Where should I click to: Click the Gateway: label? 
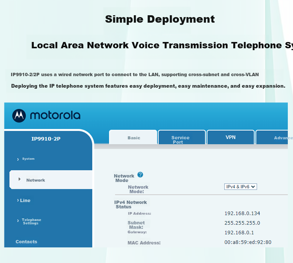[x=137, y=232]
